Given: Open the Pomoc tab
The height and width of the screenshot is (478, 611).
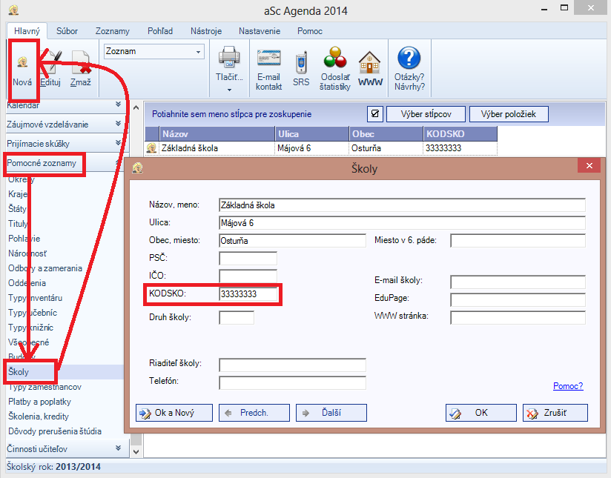Looking at the screenshot, I should coord(310,31).
